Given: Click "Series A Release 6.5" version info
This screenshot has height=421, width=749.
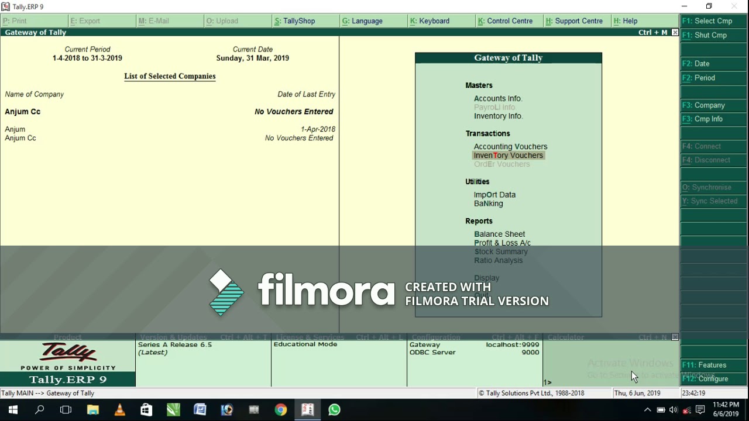Looking at the screenshot, I should click(175, 345).
